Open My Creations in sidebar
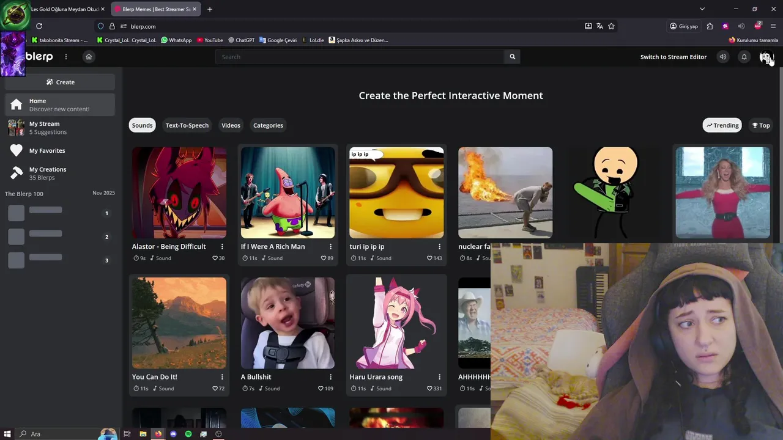Image resolution: width=783 pixels, height=440 pixels. [x=60, y=173]
